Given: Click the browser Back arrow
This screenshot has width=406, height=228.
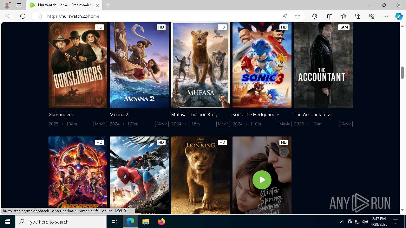Looking at the screenshot, I should click(9, 16).
